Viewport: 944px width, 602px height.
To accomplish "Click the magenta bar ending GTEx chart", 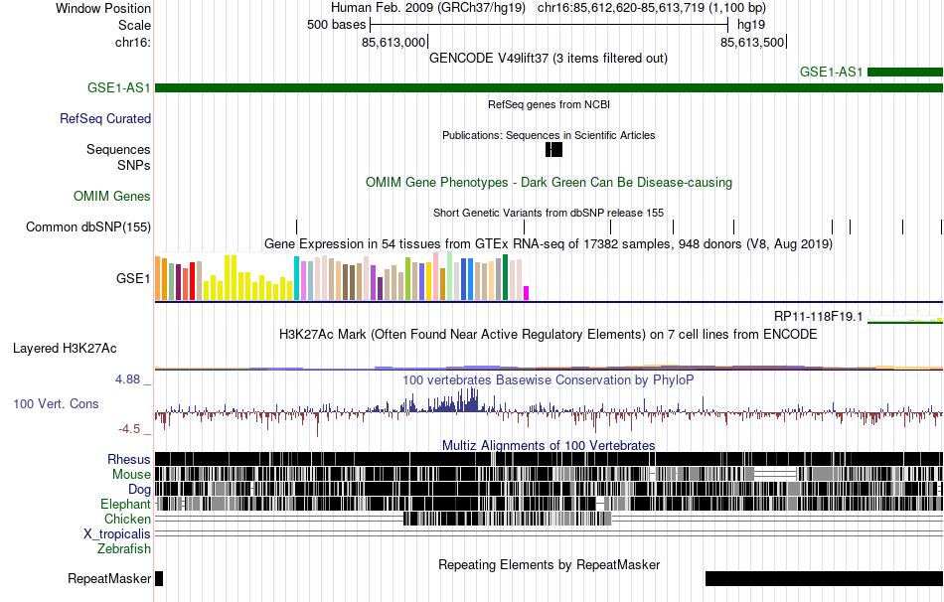I will (x=526, y=293).
